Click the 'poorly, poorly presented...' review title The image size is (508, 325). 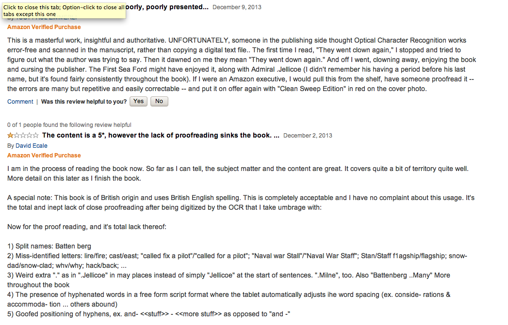[167, 7]
